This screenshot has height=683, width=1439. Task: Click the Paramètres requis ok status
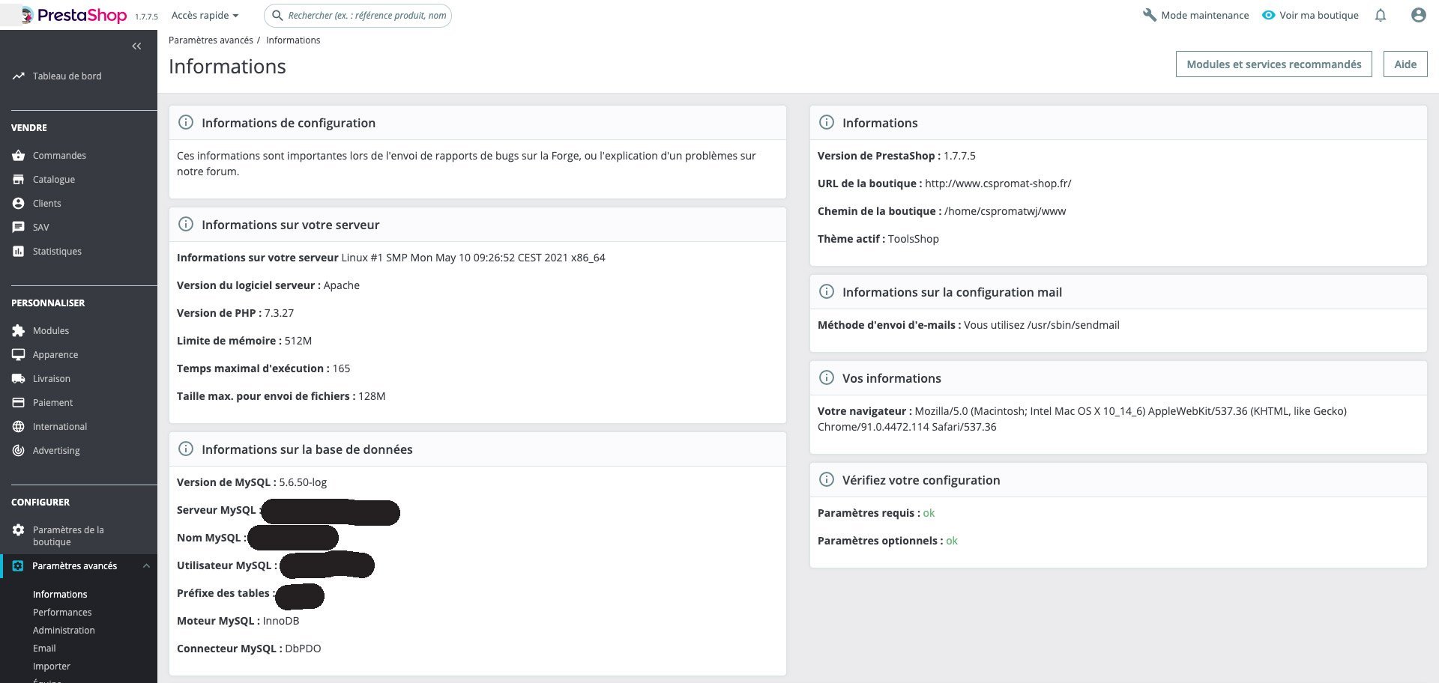tap(929, 513)
